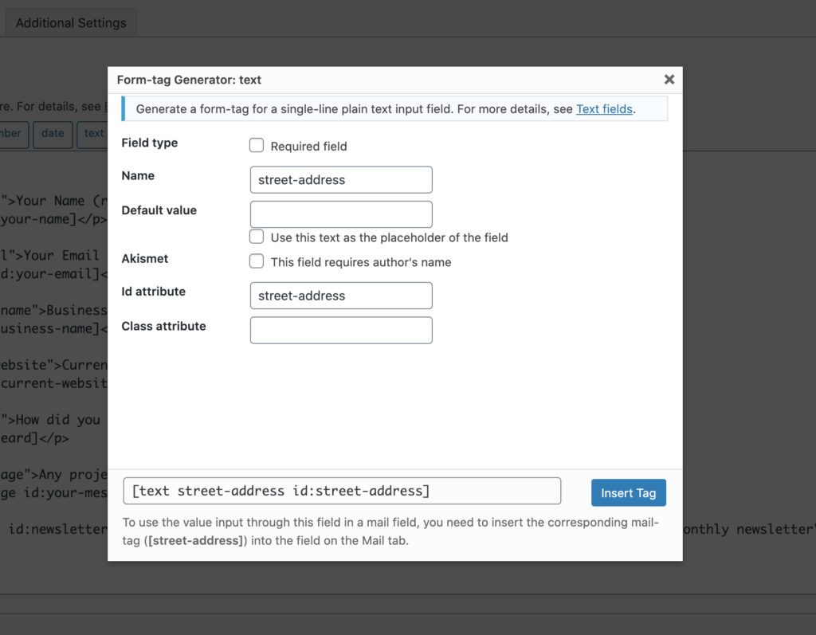Click 'This field requires author's name' text
816x635 pixels.
(361, 262)
